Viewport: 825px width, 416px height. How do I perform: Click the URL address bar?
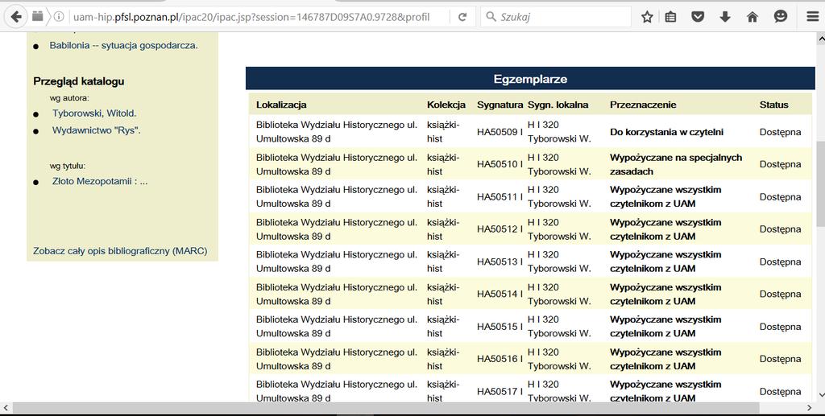click(251, 17)
